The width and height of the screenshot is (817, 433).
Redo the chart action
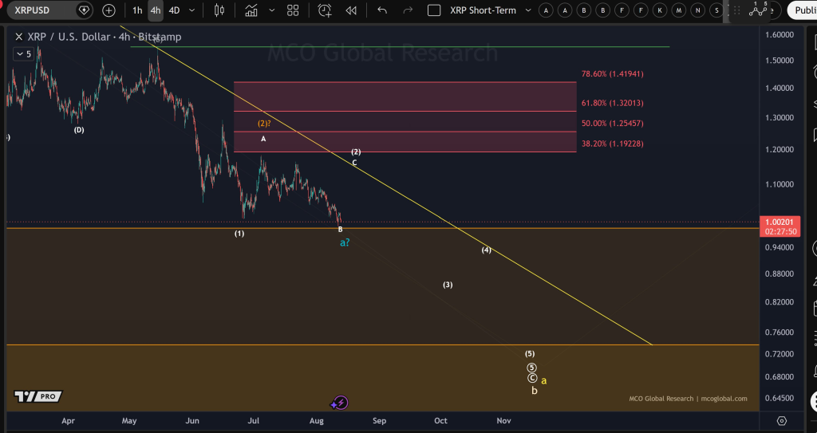[408, 10]
